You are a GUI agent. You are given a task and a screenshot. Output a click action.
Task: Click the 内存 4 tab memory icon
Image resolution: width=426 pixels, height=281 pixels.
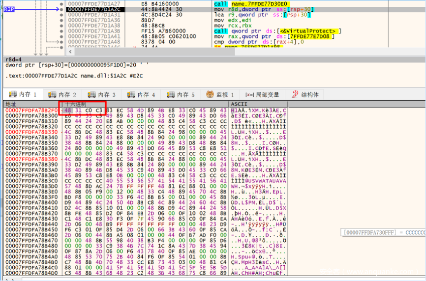point(130,94)
